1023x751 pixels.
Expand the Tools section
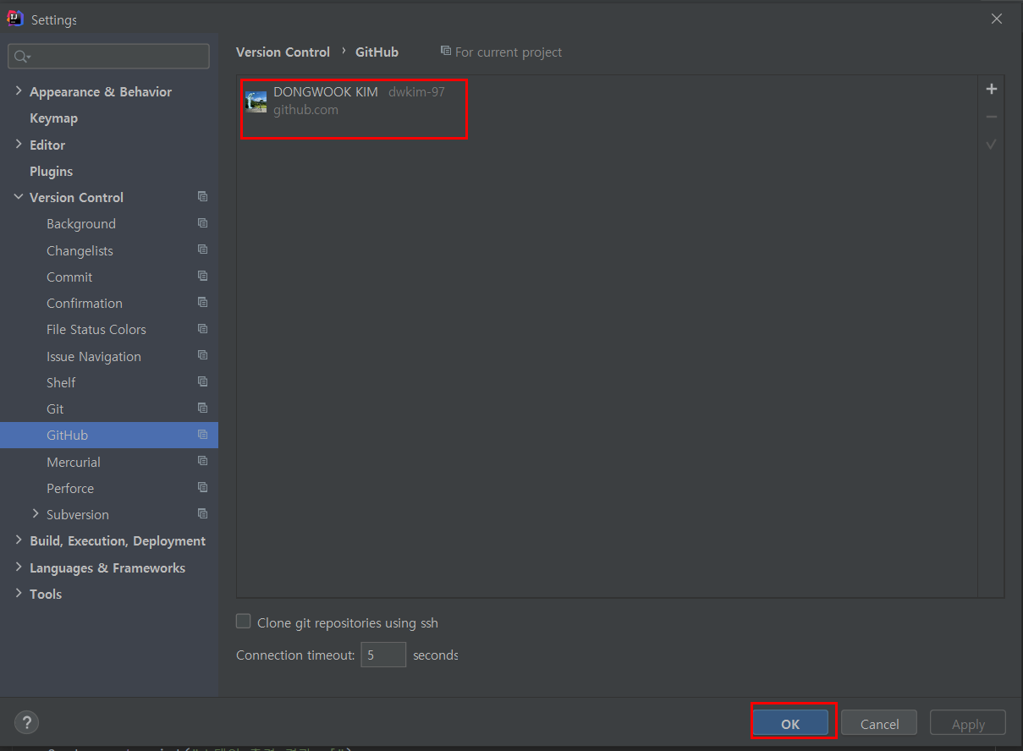[19, 594]
